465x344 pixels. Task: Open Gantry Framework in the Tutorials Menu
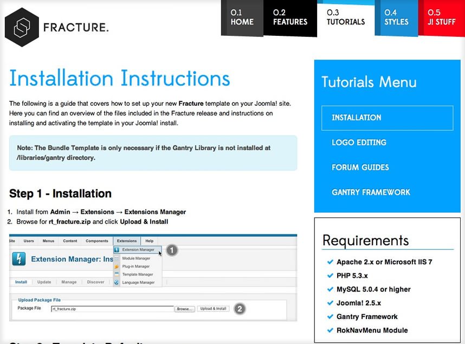pyautogui.click(x=371, y=192)
